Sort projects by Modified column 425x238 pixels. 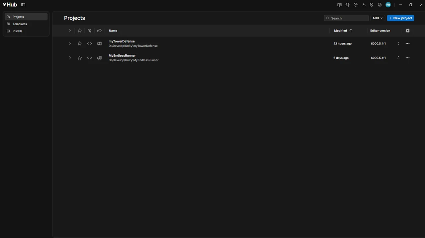click(x=343, y=31)
